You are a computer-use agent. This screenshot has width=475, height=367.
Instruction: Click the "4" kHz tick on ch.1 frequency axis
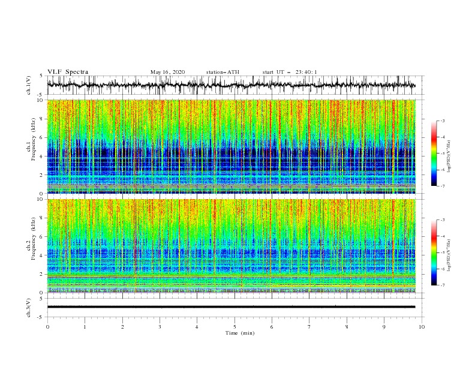click(x=43, y=157)
